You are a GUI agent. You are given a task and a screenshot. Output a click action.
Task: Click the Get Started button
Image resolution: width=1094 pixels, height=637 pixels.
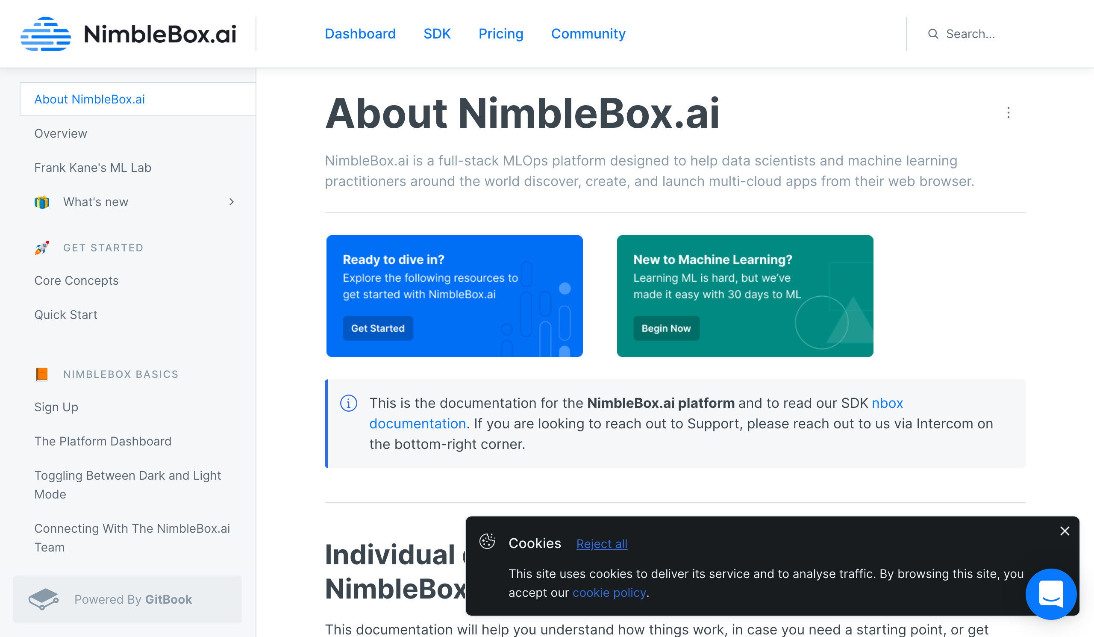(378, 328)
